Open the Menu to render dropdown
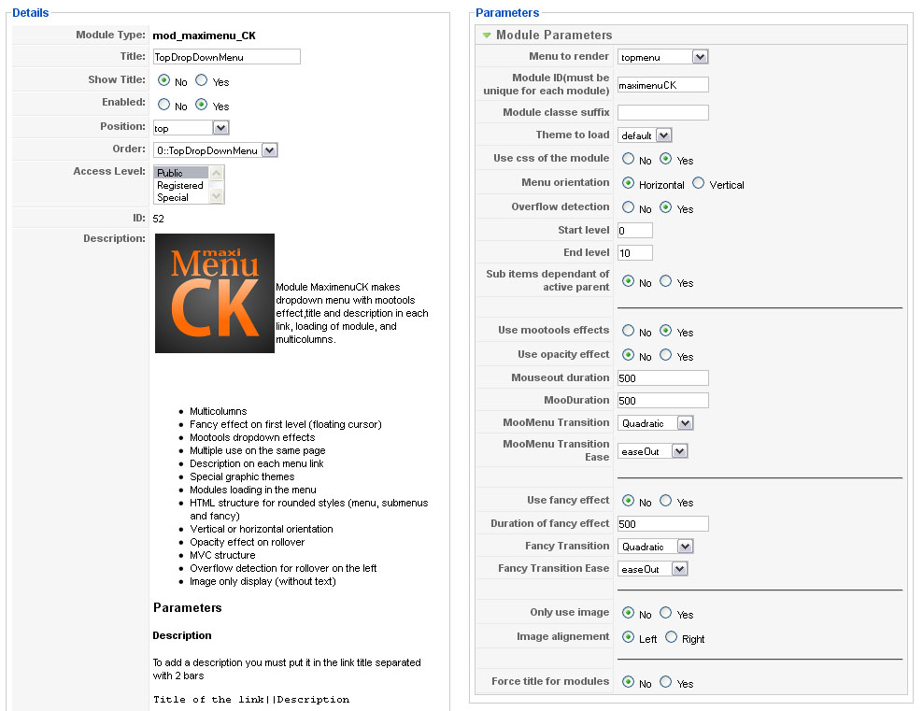The image size is (923, 711). 700,57
